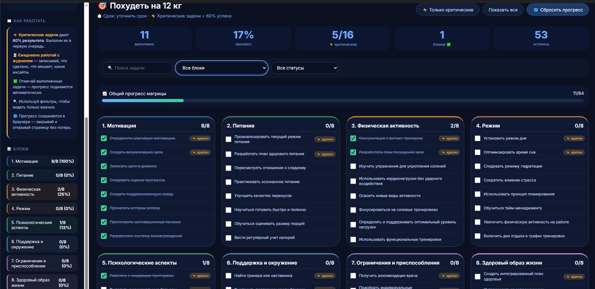Click Только критические filter button

pyautogui.click(x=448, y=10)
